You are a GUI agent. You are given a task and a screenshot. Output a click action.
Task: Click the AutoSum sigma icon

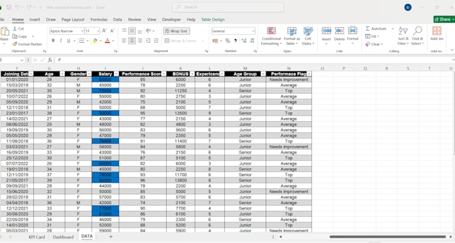367,29
